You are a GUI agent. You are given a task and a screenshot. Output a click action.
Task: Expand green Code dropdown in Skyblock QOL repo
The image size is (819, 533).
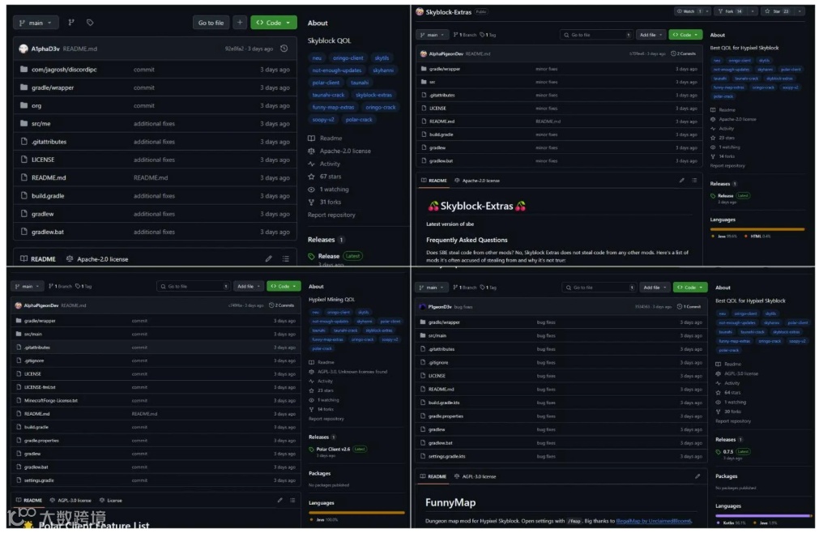click(274, 23)
